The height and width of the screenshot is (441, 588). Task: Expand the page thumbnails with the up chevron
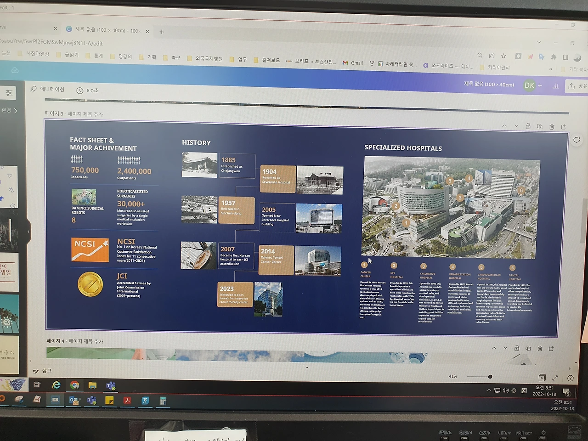click(x=306, y=367)
